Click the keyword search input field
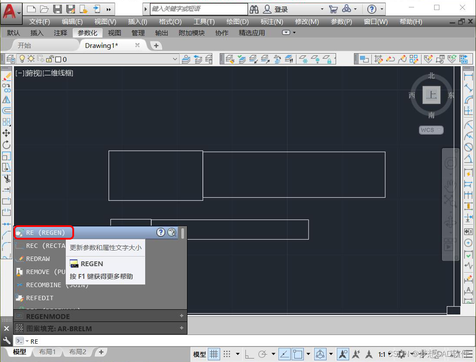 point(199,9)
